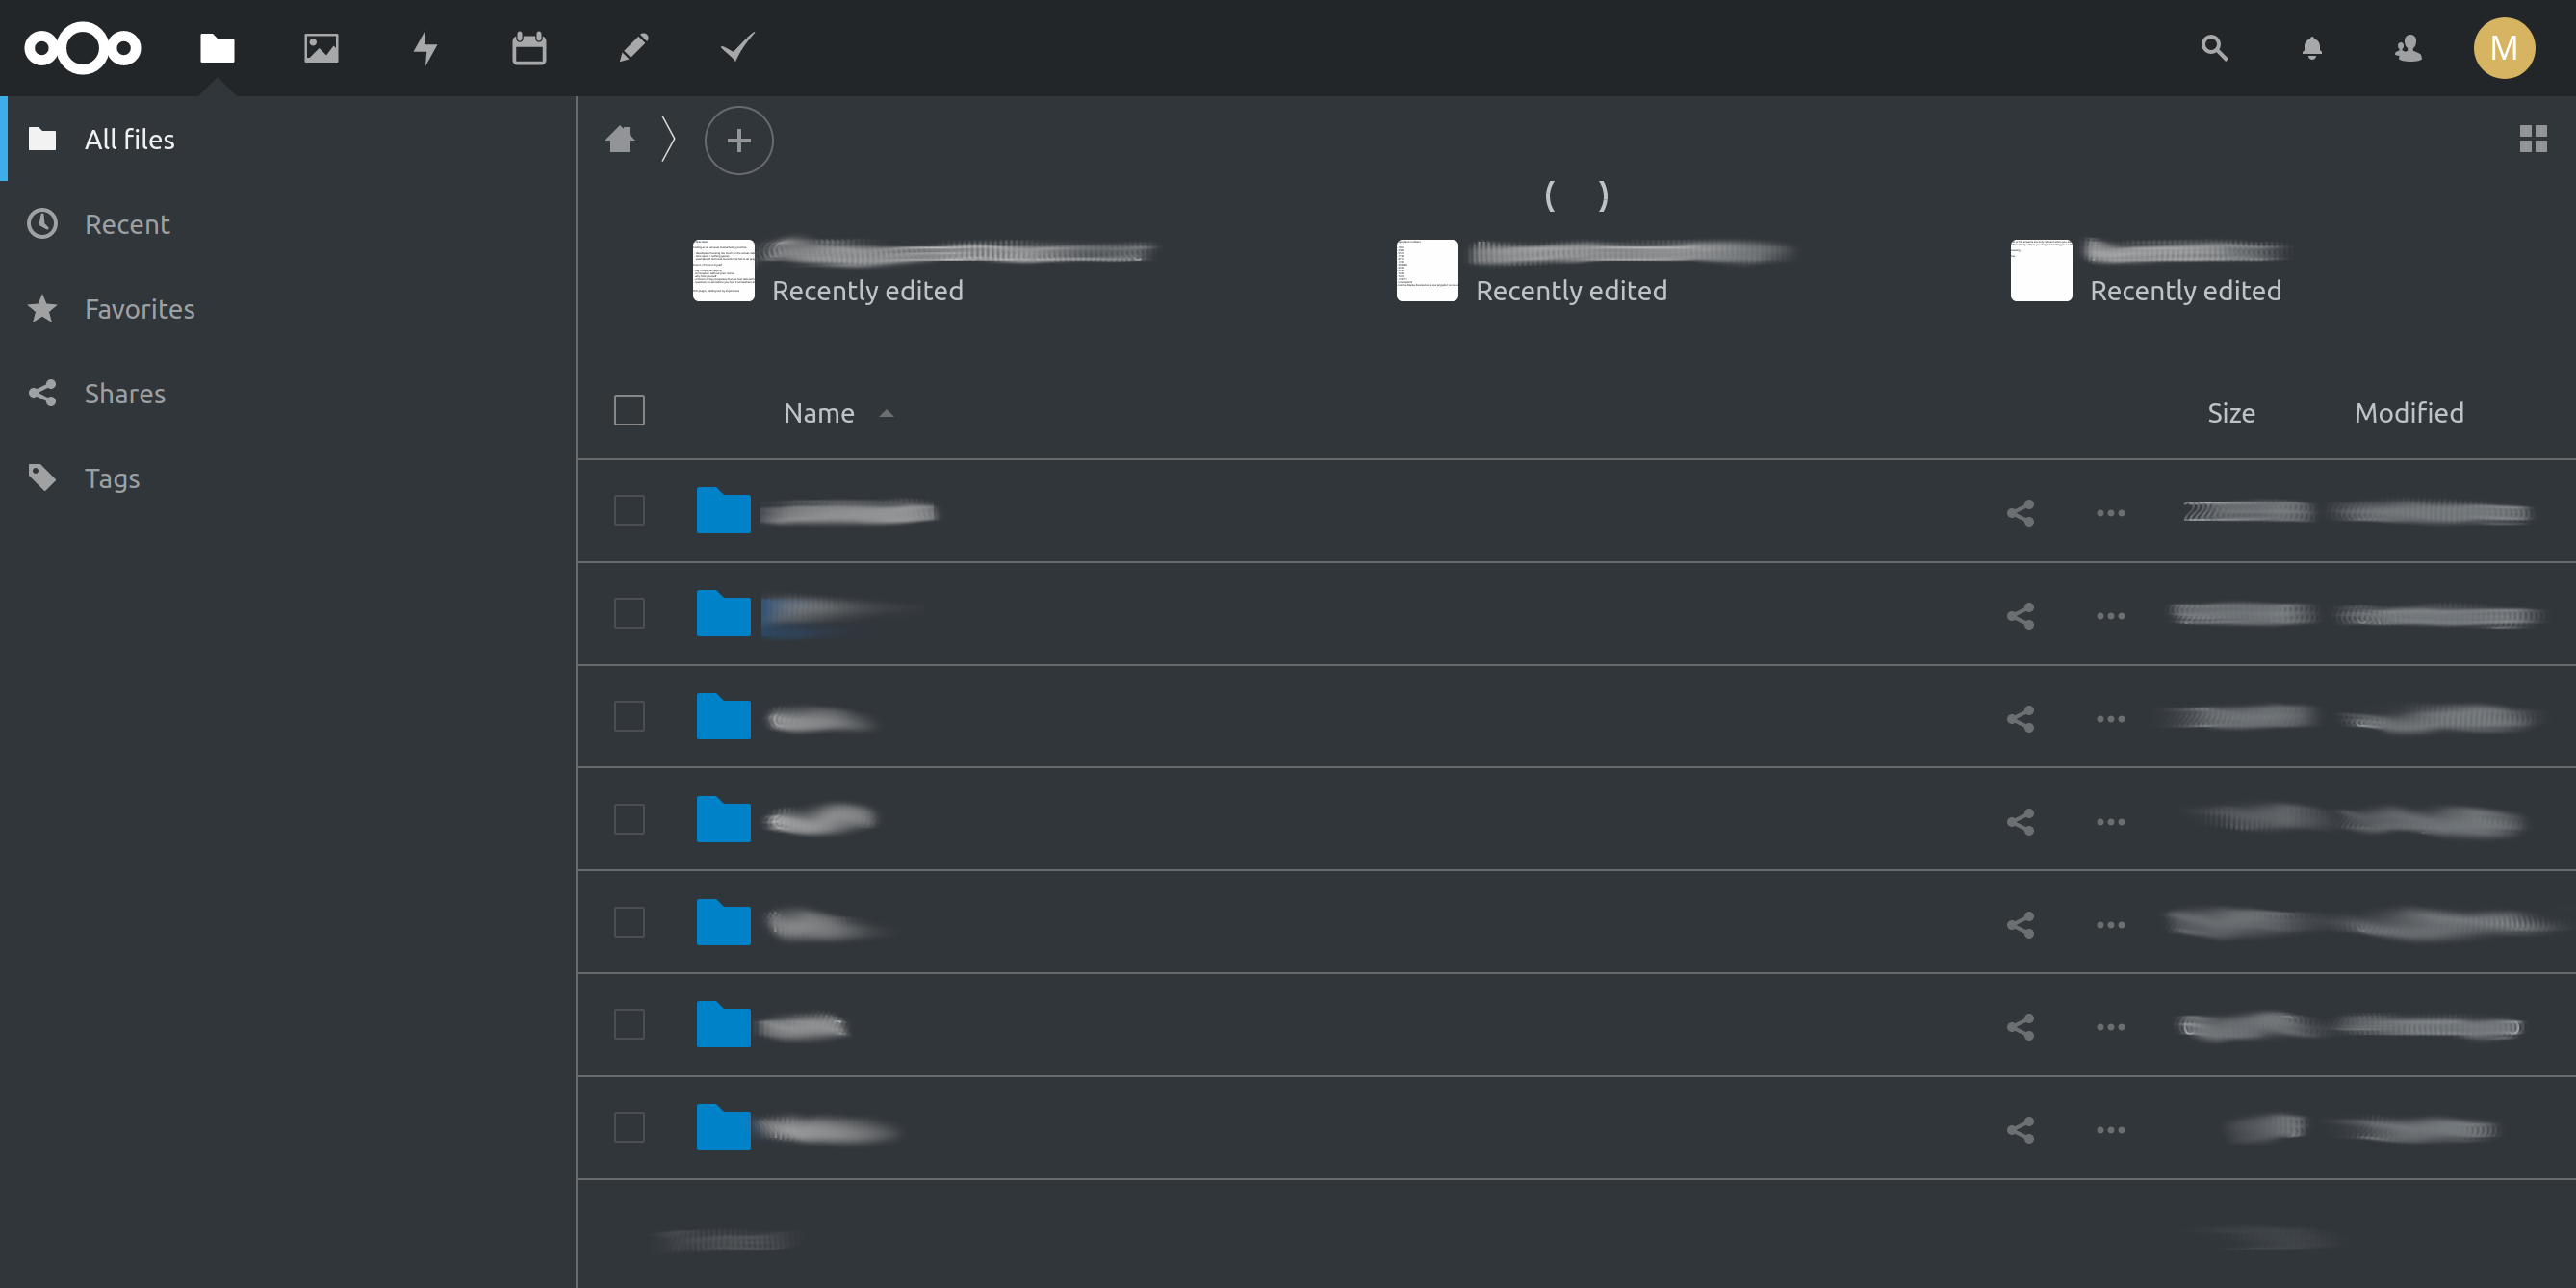Sort by Size column header
Image resolution: width=2576 pixels, height=1288 pixels.
[2231, 413]
